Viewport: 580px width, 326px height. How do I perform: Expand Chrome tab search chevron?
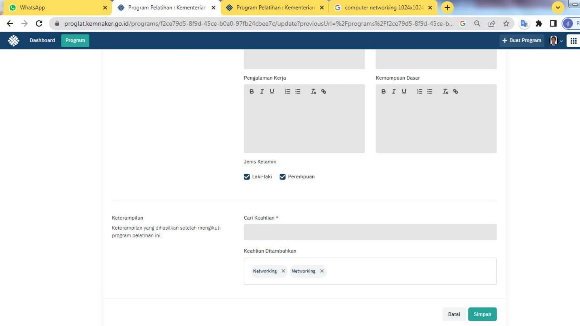tap(558, 8)
